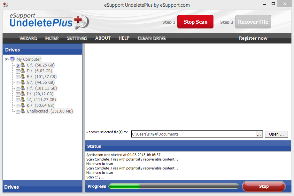Image resolution: width=294 pixels, height=196 pixels.
Task: Click the Recover File button
Action: point(253,22)
